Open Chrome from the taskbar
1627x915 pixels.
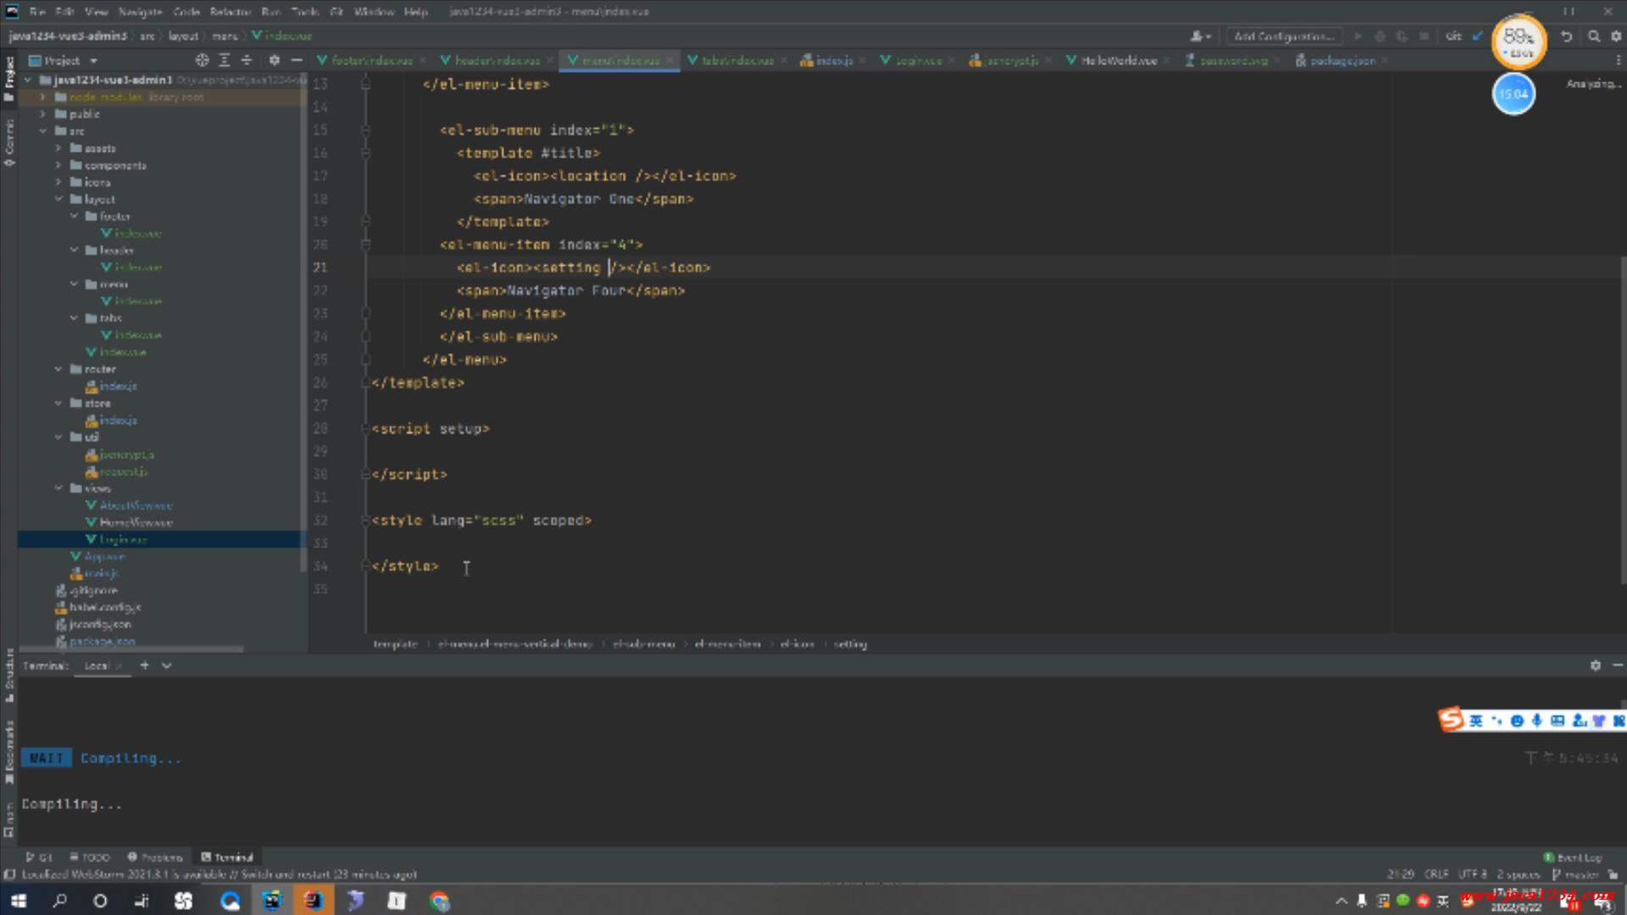click(x=439, y=901)
